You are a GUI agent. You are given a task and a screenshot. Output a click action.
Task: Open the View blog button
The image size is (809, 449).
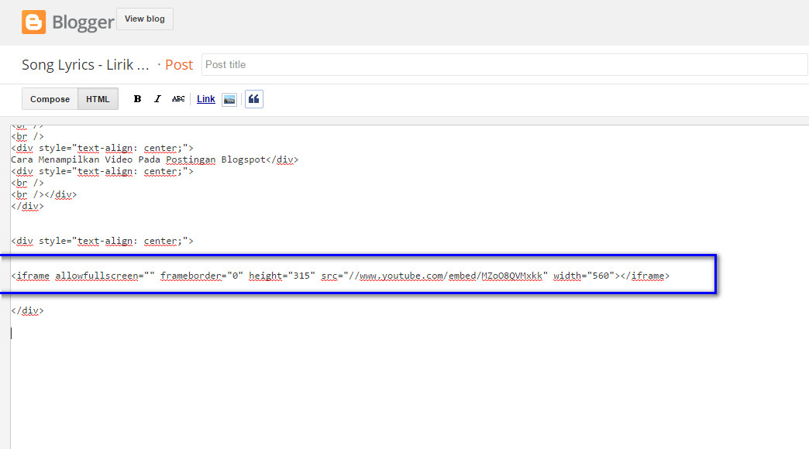(x=145, y=19)
